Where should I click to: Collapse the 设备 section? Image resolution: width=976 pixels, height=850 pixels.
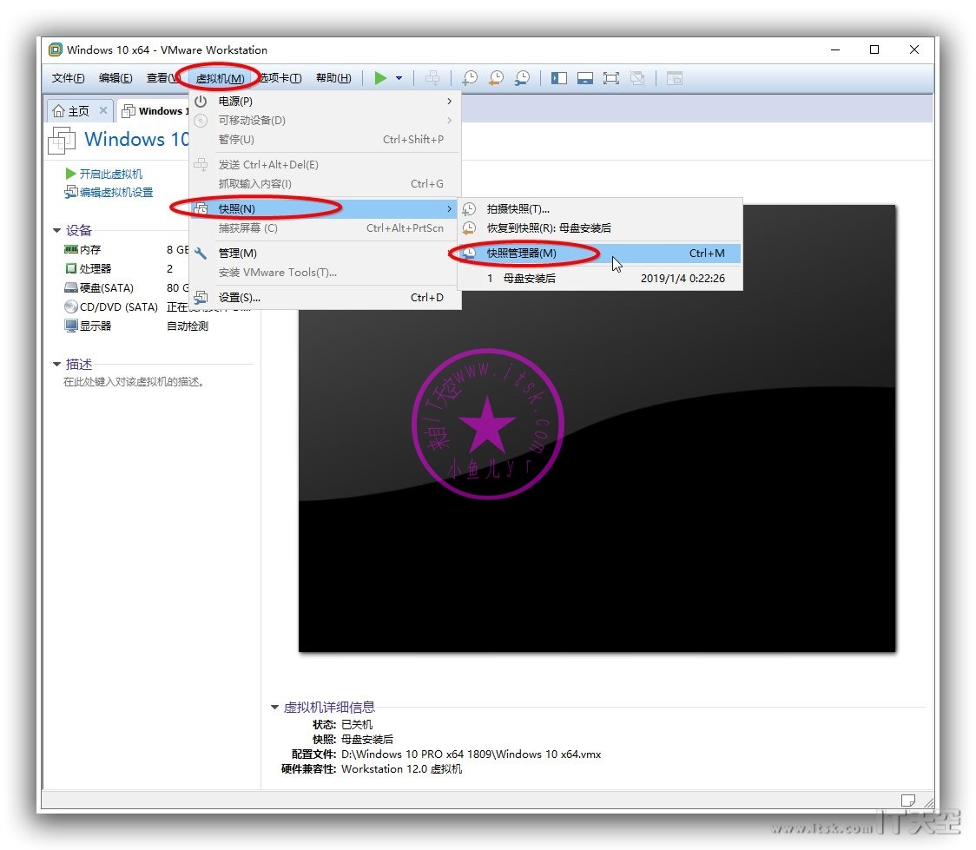(x=56, y=230)
